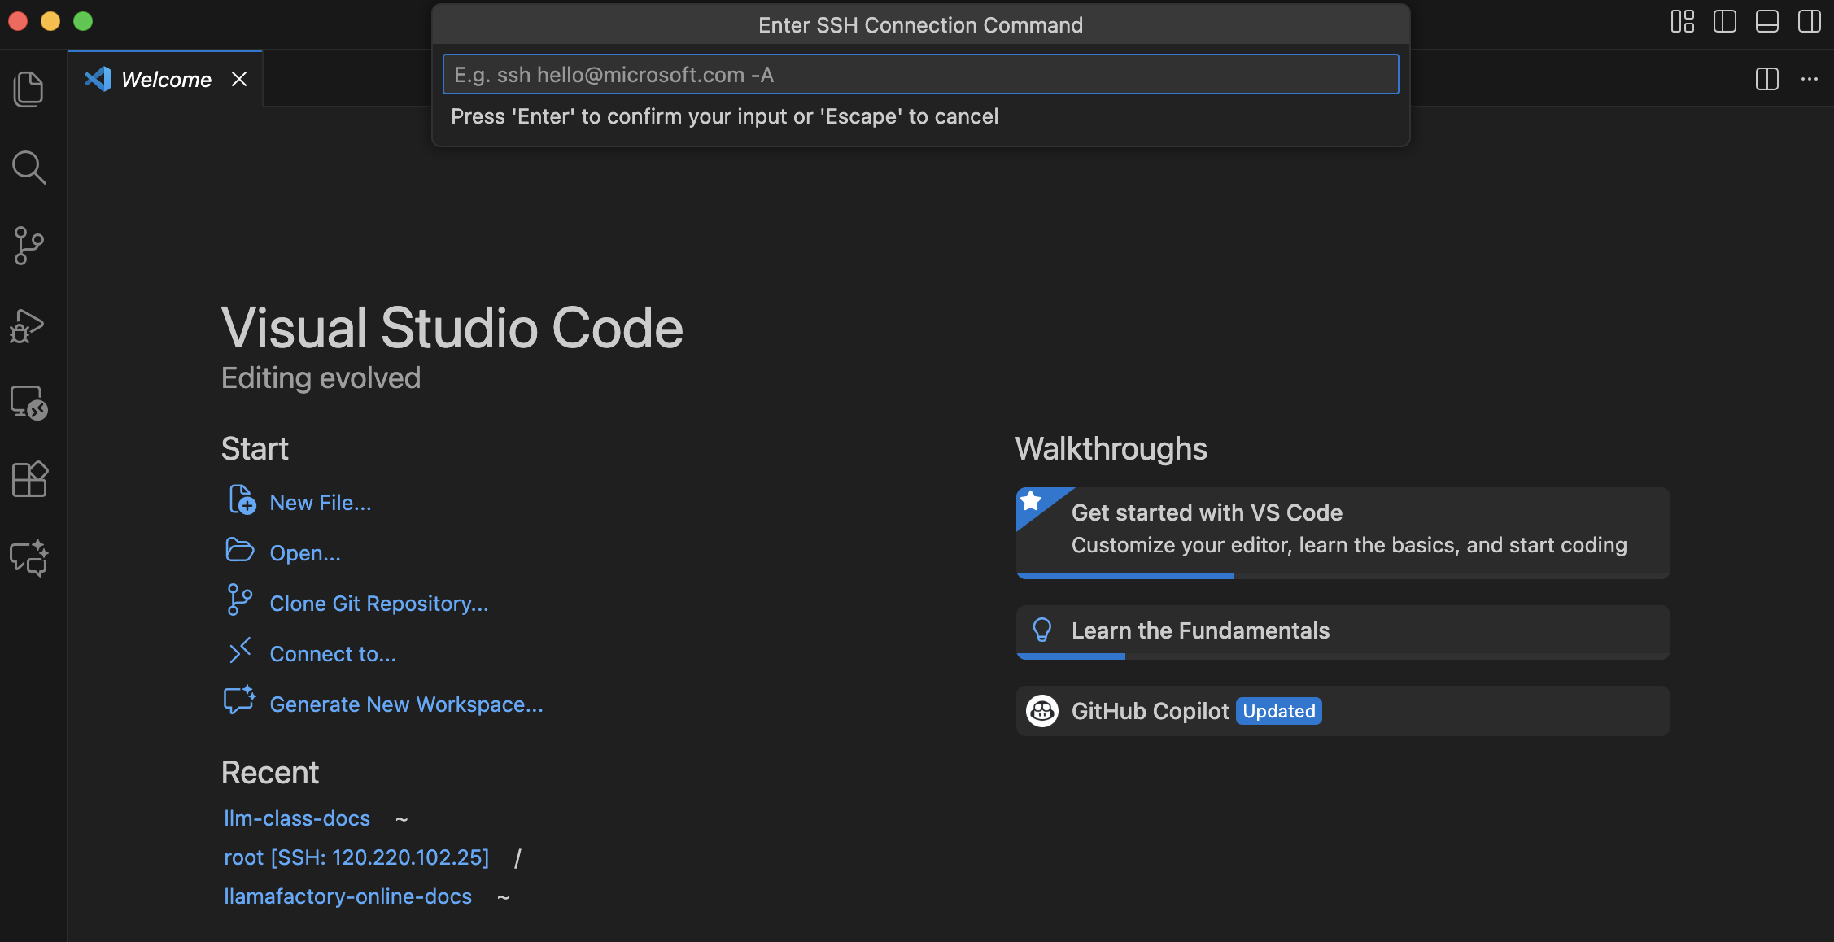Open the Remote Explorer view icon
Image resolution: width=1834 pixels, height=942 pixels.
(28, 403)
